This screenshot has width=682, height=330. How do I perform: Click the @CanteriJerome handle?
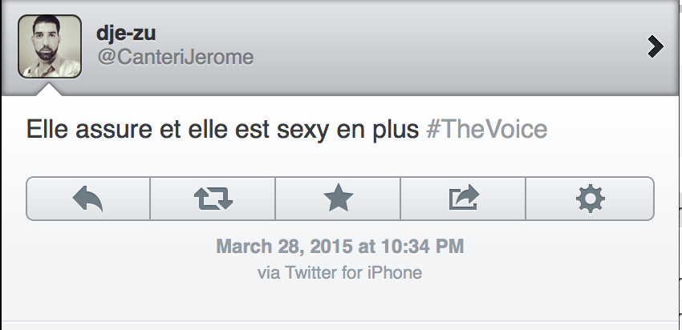click(x=175, y=58)
